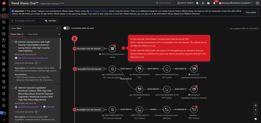Select the database-1 RDS Instance node

click(194, 110)
